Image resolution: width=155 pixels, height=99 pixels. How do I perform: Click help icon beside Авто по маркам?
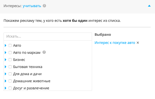click(x=44, y=52)
